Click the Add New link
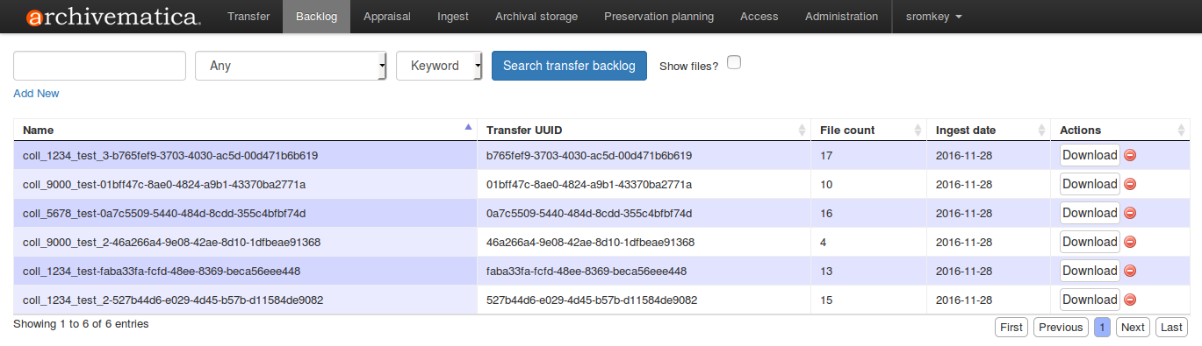The image size is (1202, 346). click(x=36, y=94)
